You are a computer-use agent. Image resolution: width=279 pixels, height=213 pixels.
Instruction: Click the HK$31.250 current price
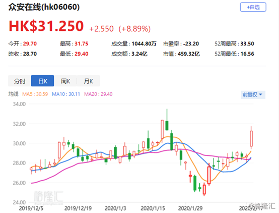(x=46, y=26)
